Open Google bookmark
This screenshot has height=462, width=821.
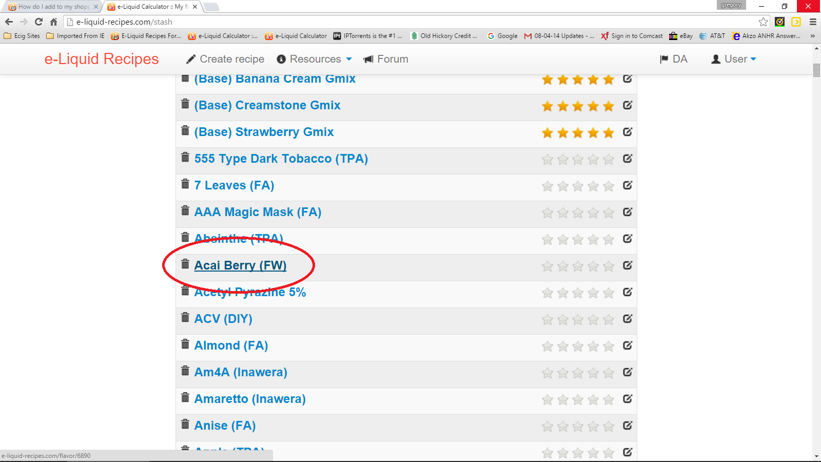[x=502, y=36]
